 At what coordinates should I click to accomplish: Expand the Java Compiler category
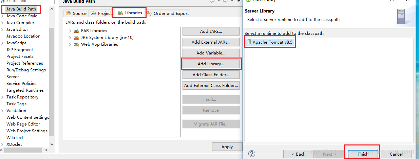(3, 23)
